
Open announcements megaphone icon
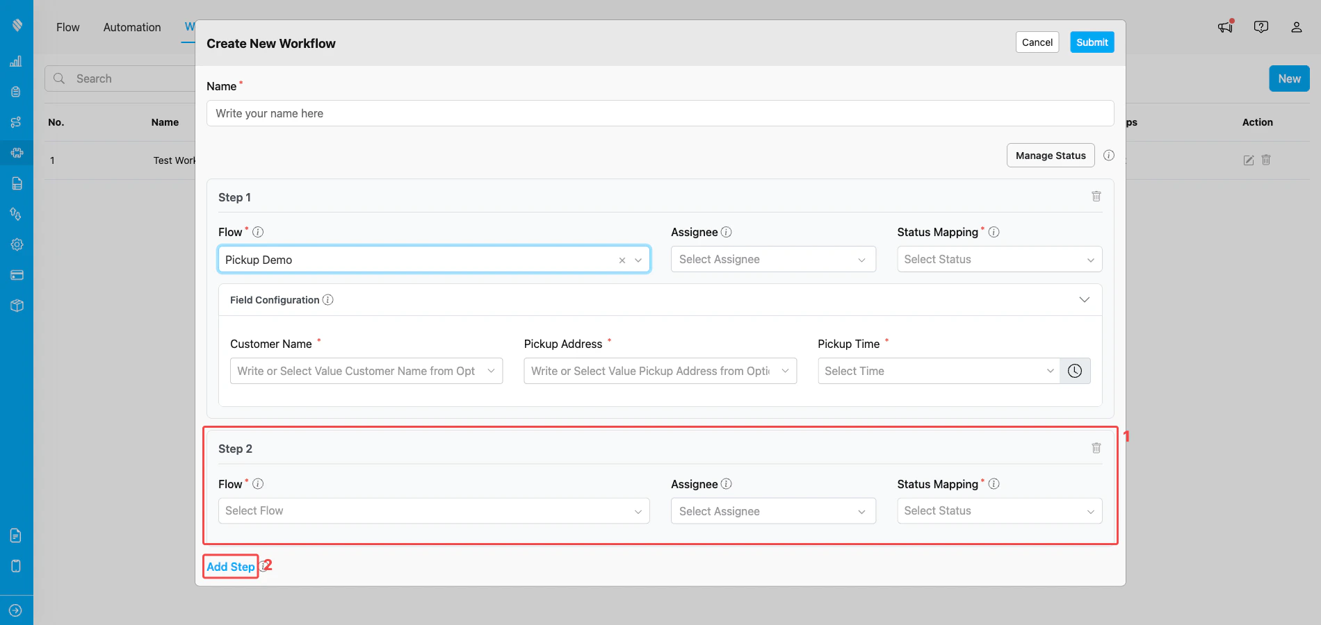(x=1226, y=26)
